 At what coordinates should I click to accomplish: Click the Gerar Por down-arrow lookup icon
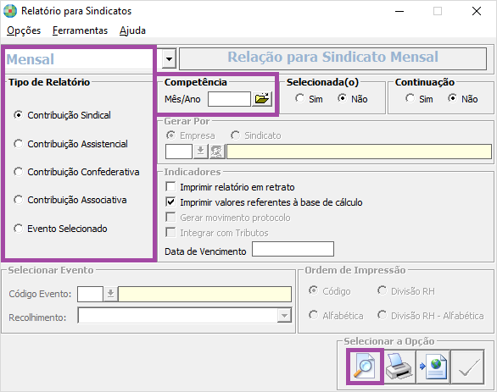200,152
